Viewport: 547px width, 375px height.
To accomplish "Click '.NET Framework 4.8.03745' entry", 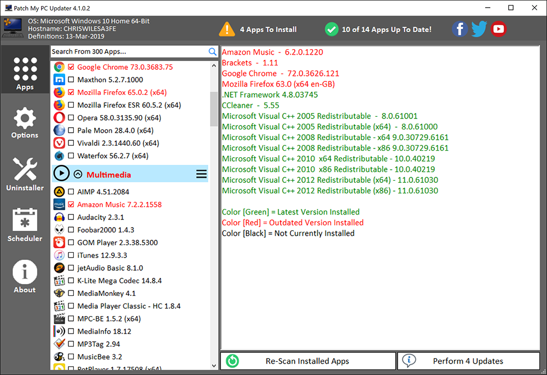I will click(x=270, y=95).
